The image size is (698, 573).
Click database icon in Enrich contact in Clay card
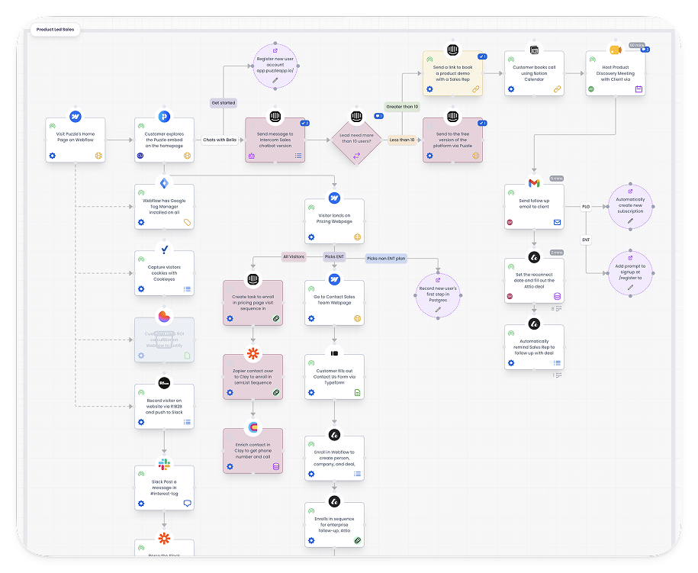coord(275,467)
